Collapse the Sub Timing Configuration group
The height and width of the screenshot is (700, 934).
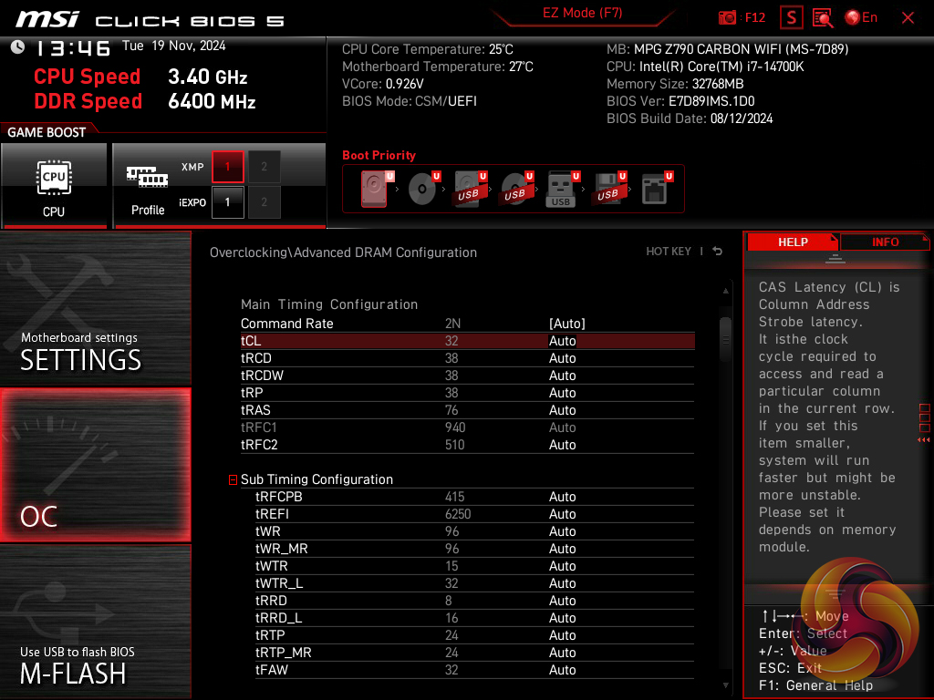pos(233,479)
